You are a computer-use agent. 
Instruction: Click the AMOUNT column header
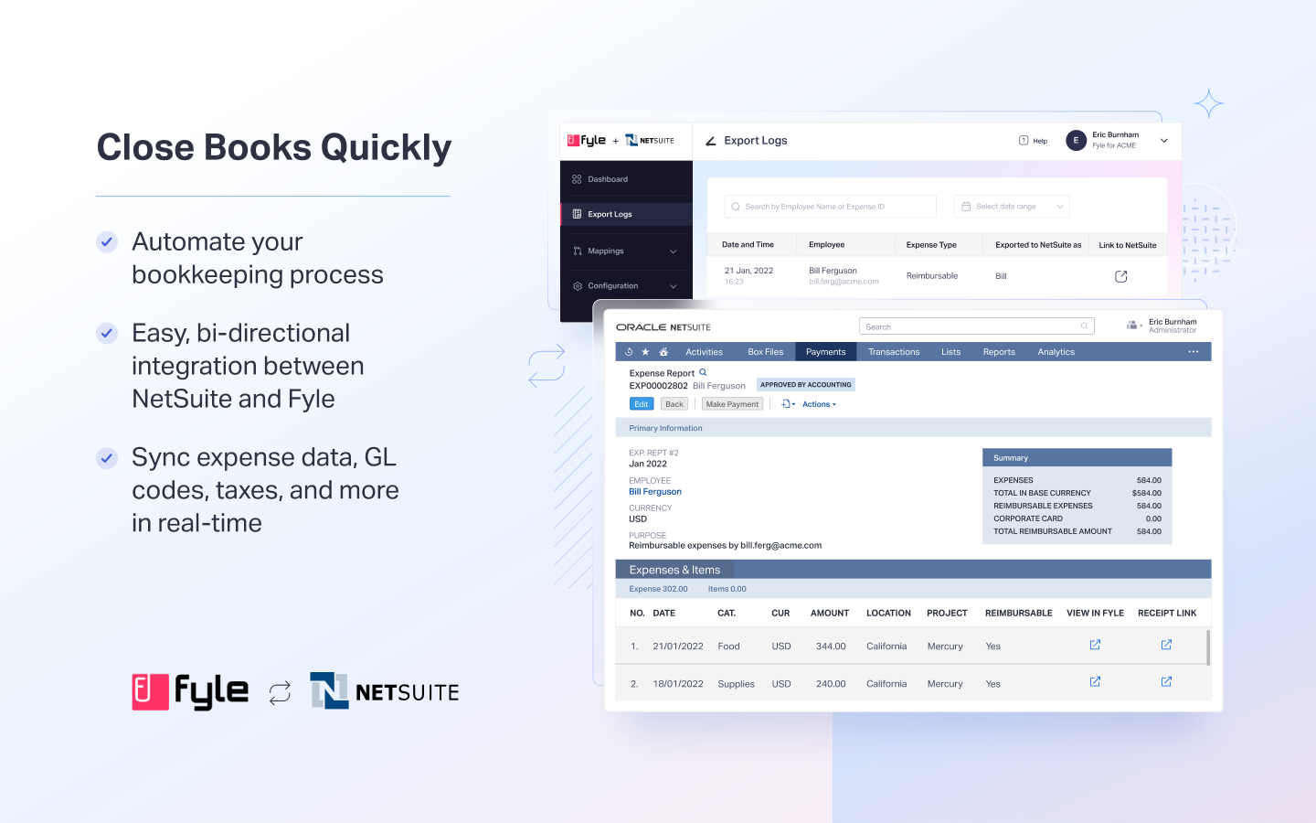[x=830, y=613]
